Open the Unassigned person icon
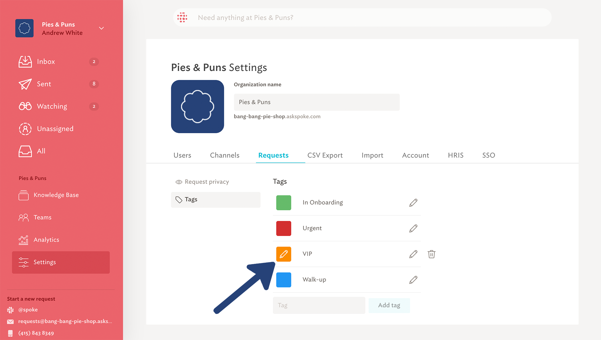This screenshot has height=340, width=601. [25, 129]
